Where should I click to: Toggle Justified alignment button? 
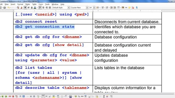pyautogui.click(x=50, y=8)
